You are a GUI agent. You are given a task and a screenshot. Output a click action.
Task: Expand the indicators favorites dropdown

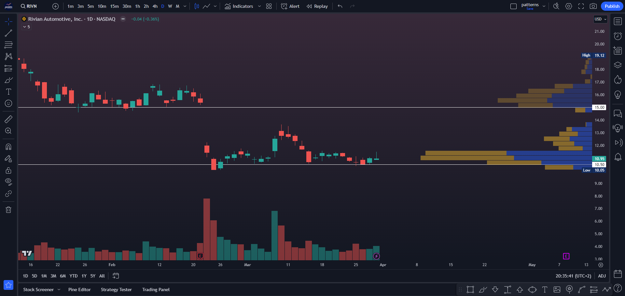point(259,6)
